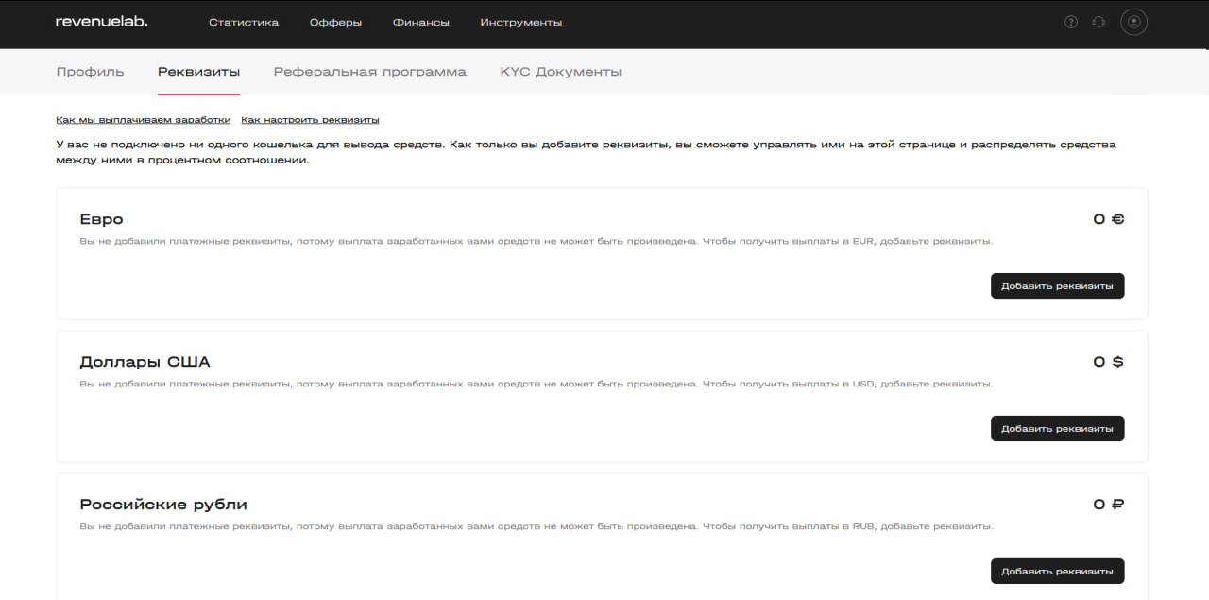Add payment details for Российские рубли
1209x600 pixels.
[1057, 572]
